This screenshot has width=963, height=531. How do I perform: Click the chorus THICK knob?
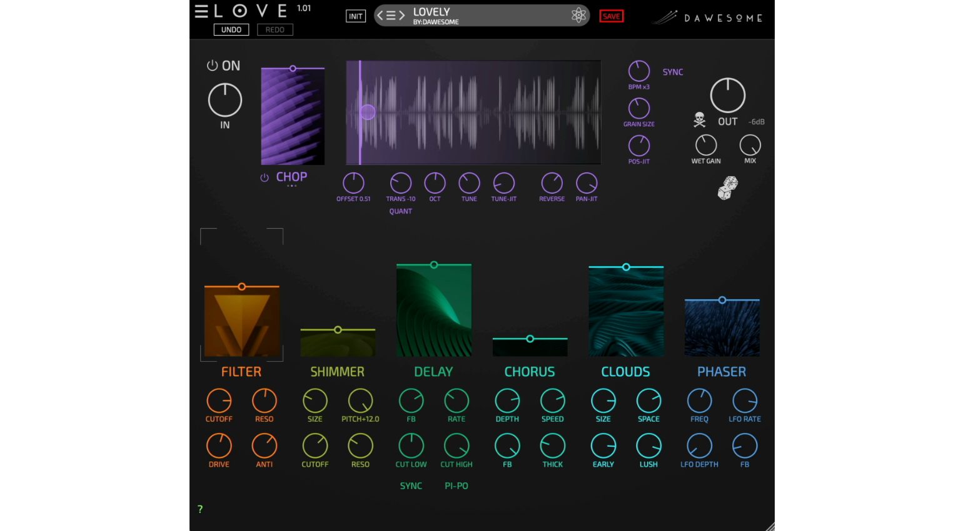(553, 446)
